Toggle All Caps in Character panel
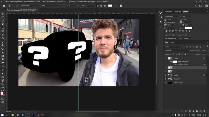 pos(173,31)
